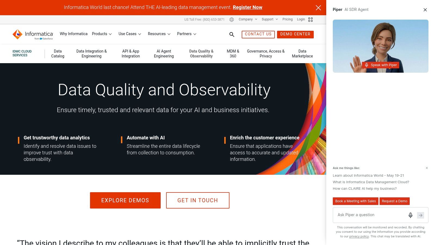Screen dimensions: 435x245
Task: Open the Use Cases menu
Action: pos(130,34)
